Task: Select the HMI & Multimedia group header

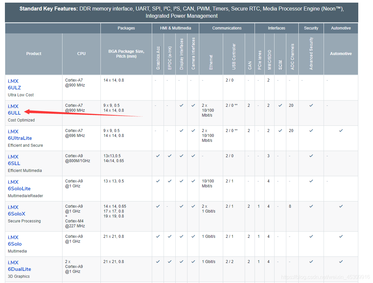Action: pyautogui.click(x=176, y=28)
